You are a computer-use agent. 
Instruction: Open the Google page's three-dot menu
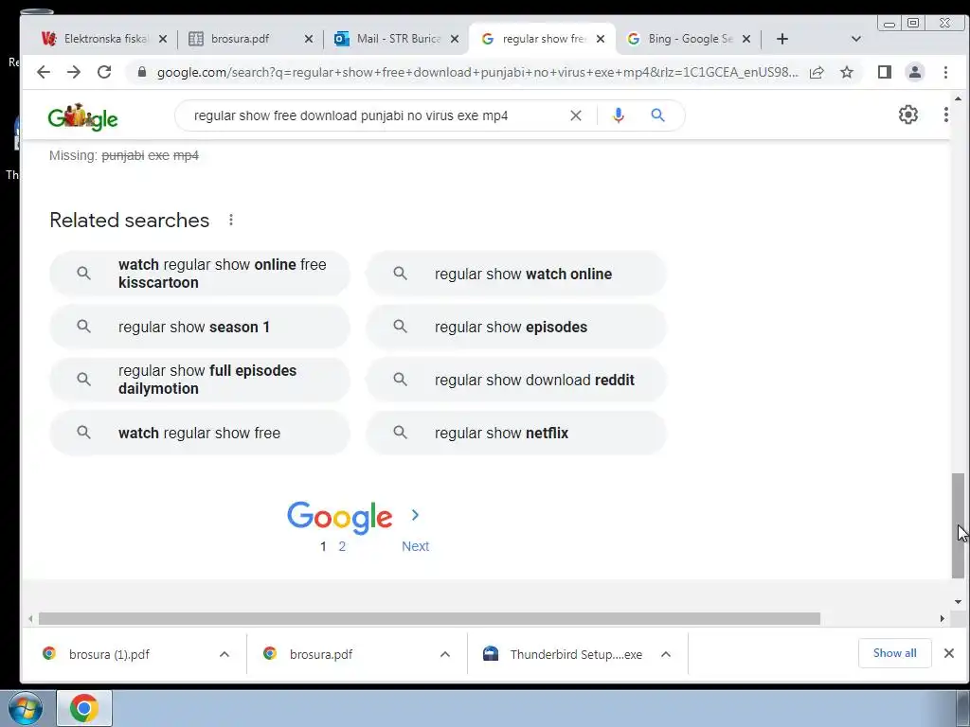(945, 115)
